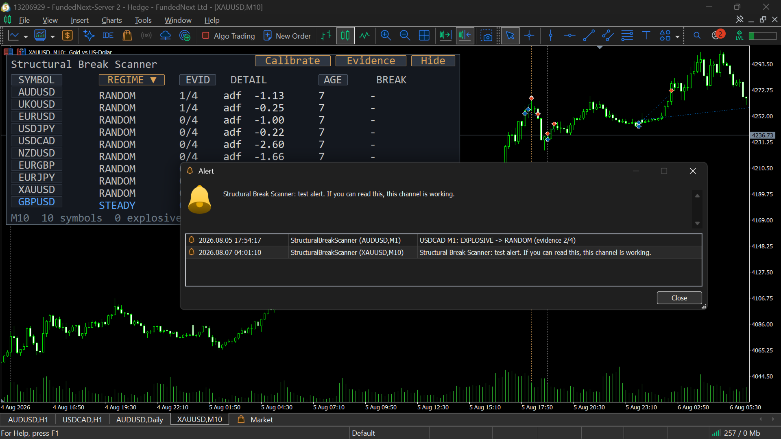Switch chart to bar chart style
The width and height of the screenshot is (781, 439).
pos(326,36)
